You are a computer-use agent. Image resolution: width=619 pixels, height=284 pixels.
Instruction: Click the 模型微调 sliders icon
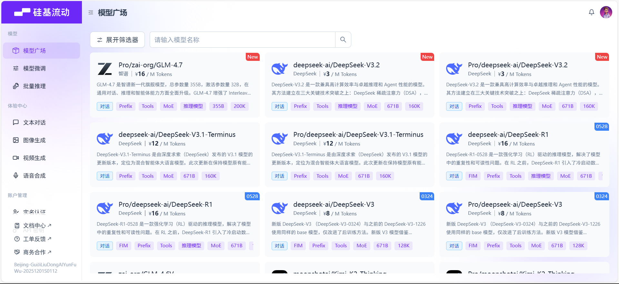[16, 68]
